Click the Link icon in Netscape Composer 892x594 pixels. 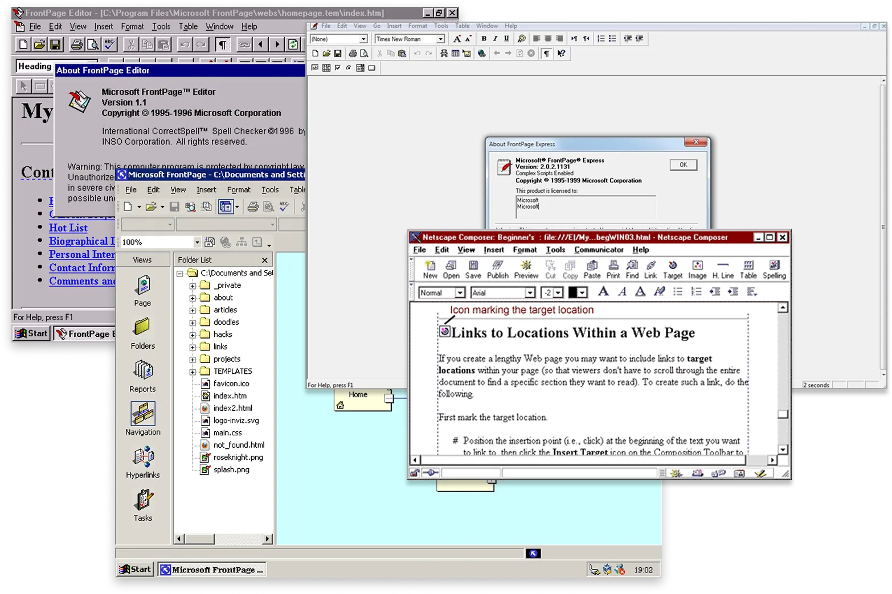(650, 270)
